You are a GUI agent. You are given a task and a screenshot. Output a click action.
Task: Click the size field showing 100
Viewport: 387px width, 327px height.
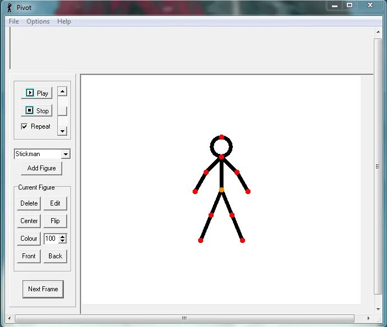51,239
